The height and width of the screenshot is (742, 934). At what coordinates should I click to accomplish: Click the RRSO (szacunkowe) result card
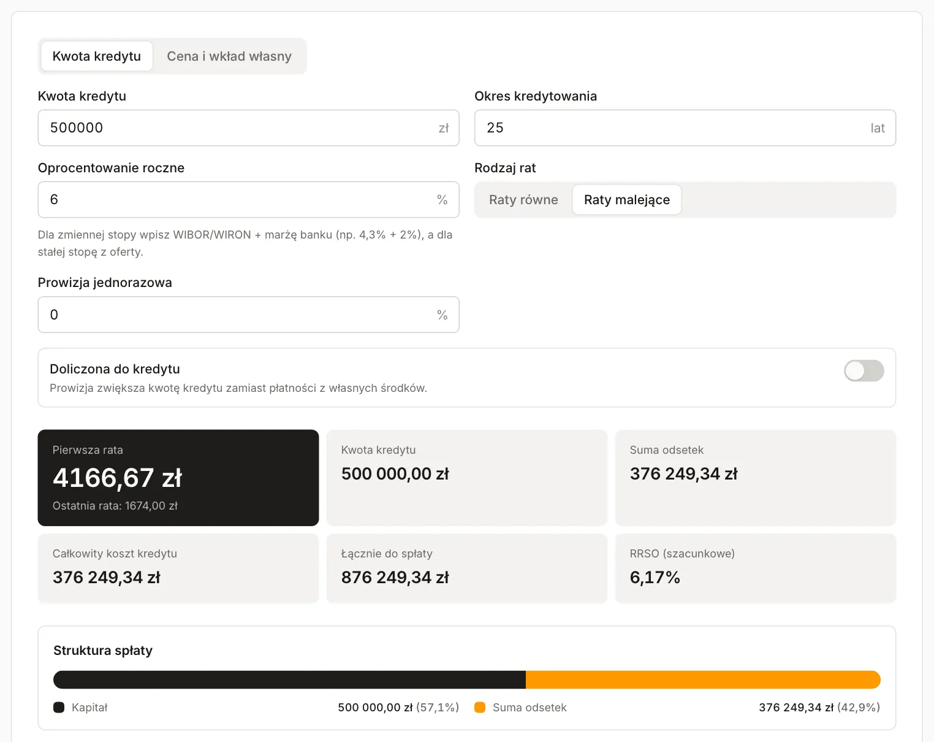coord(756,568)
